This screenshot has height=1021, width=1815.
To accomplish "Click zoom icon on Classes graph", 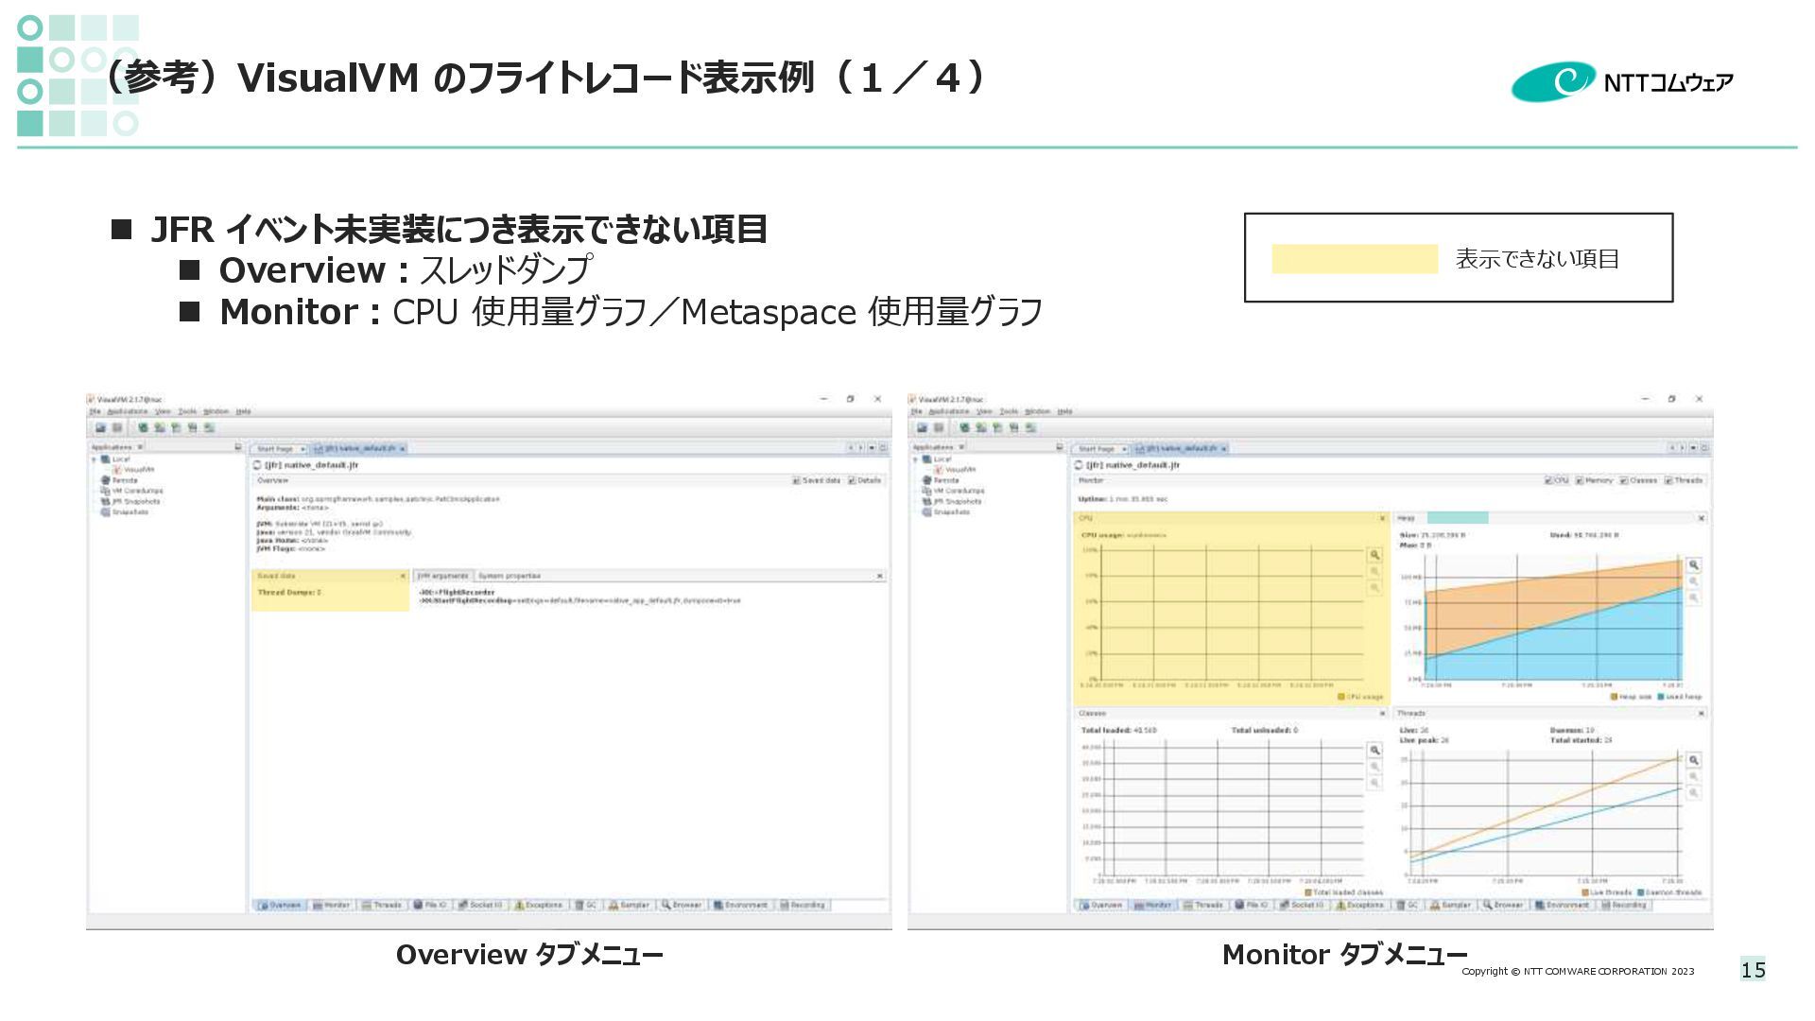I will click(x=1374, y=750).
